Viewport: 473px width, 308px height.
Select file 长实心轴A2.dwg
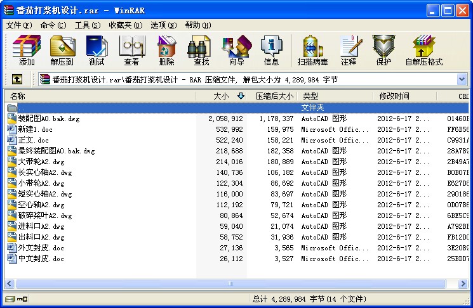pyautogui.click(x=45, y=172)
